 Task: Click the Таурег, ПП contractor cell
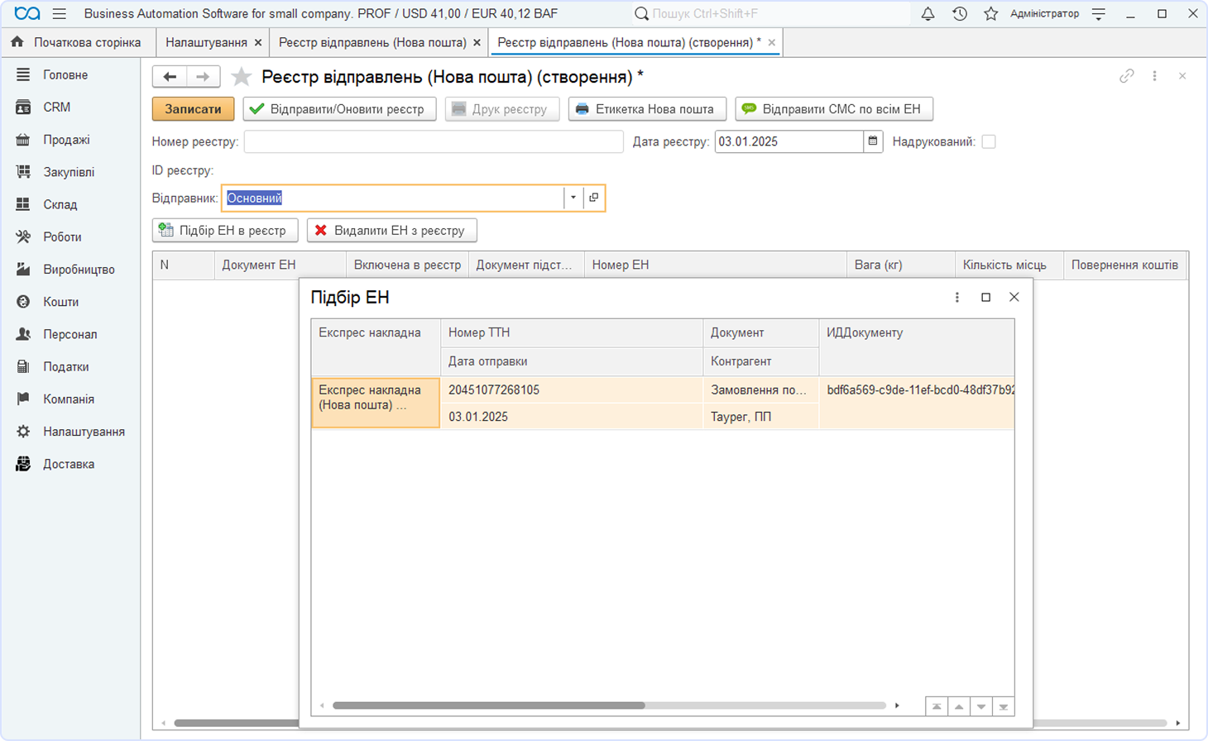tap(760, 417)
